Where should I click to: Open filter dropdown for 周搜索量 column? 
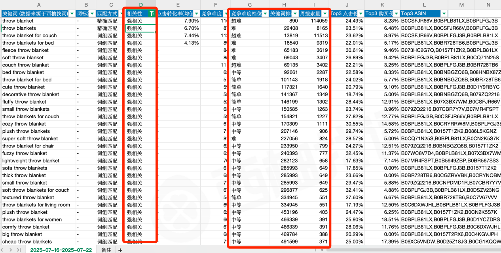coord(325,13)
